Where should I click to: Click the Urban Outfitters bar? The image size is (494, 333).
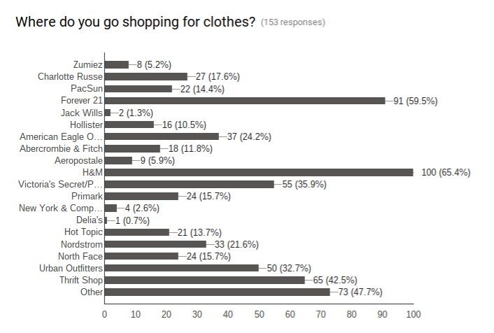click(x=182, y=268)
